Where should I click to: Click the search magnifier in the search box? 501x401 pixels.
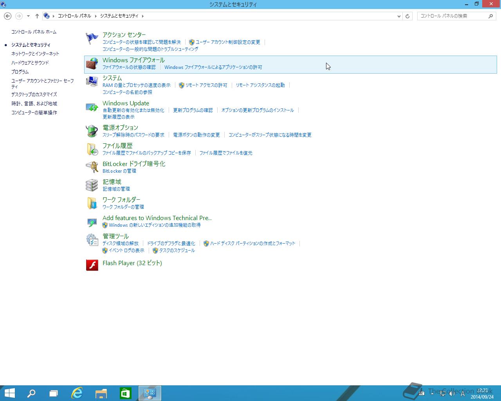[x=490, y=16]
